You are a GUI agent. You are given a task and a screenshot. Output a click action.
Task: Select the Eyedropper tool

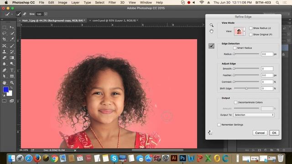12,39
